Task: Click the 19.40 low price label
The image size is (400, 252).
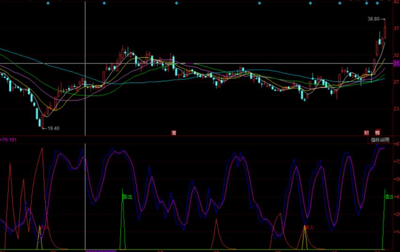Action: (54, 128)
